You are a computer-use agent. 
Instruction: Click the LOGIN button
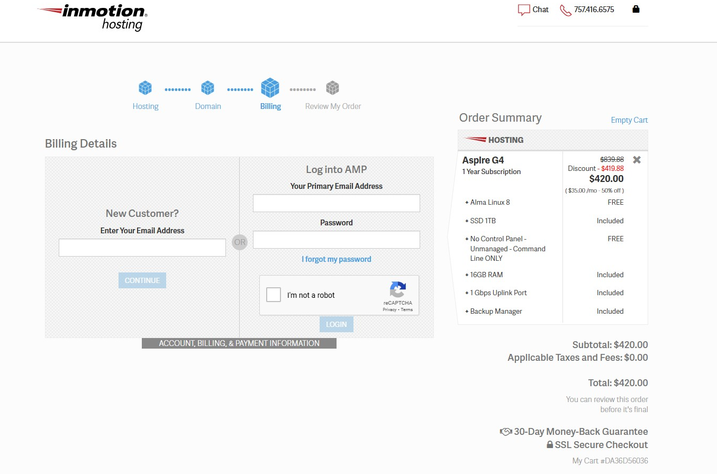(337, 324)
